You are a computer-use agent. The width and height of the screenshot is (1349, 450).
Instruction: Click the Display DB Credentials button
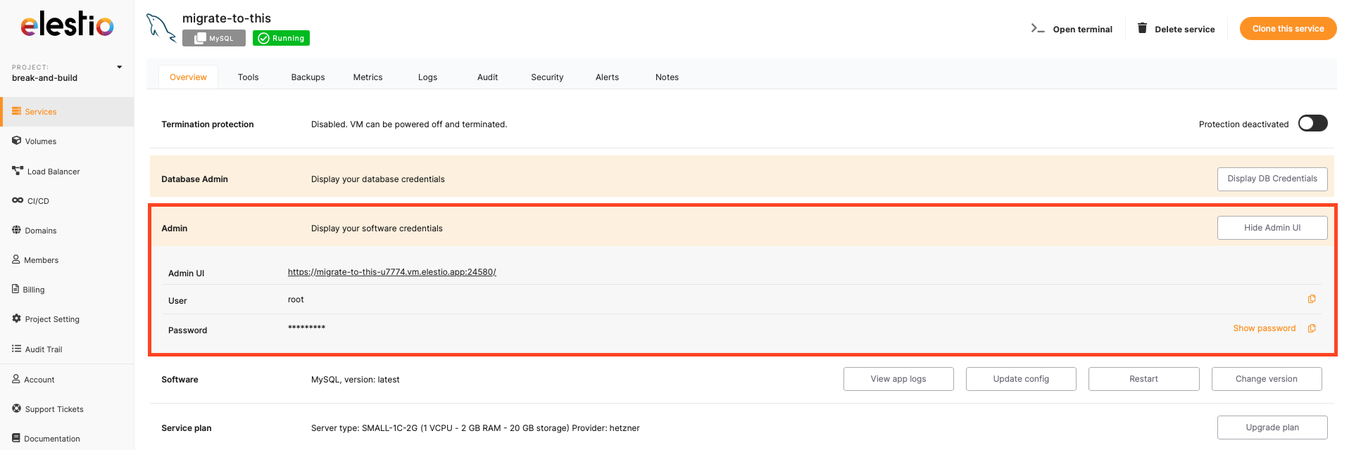point(1272,179)
